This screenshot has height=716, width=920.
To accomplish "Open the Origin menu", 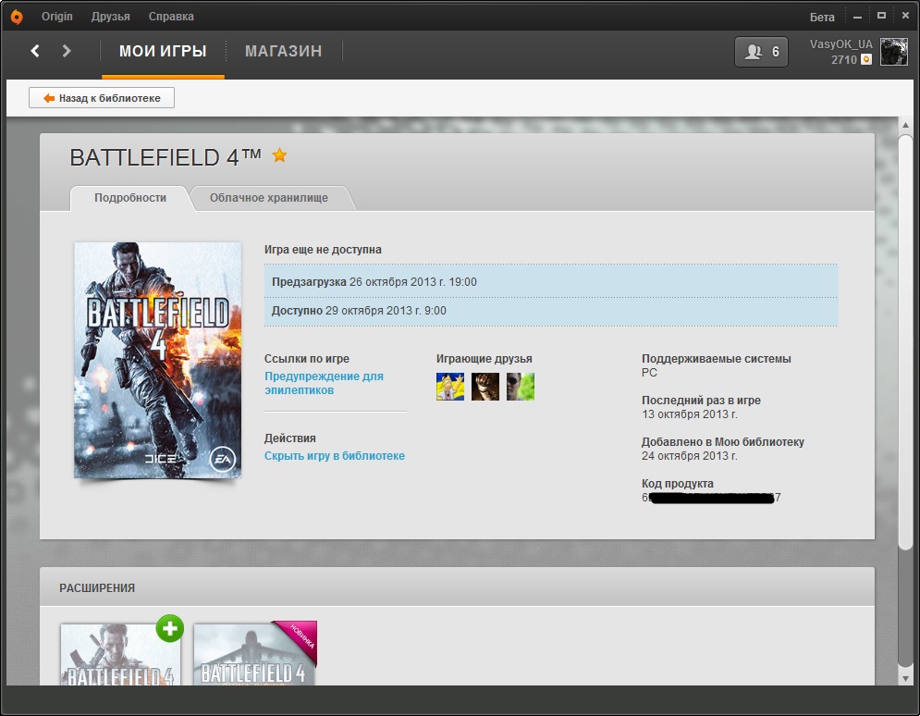I will pos(57,17).
